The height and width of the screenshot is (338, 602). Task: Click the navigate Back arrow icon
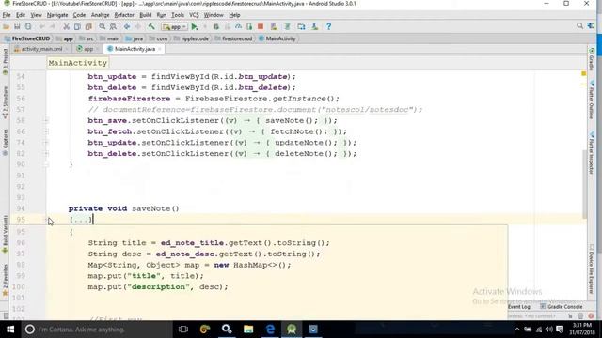click(x=127, y=27)
